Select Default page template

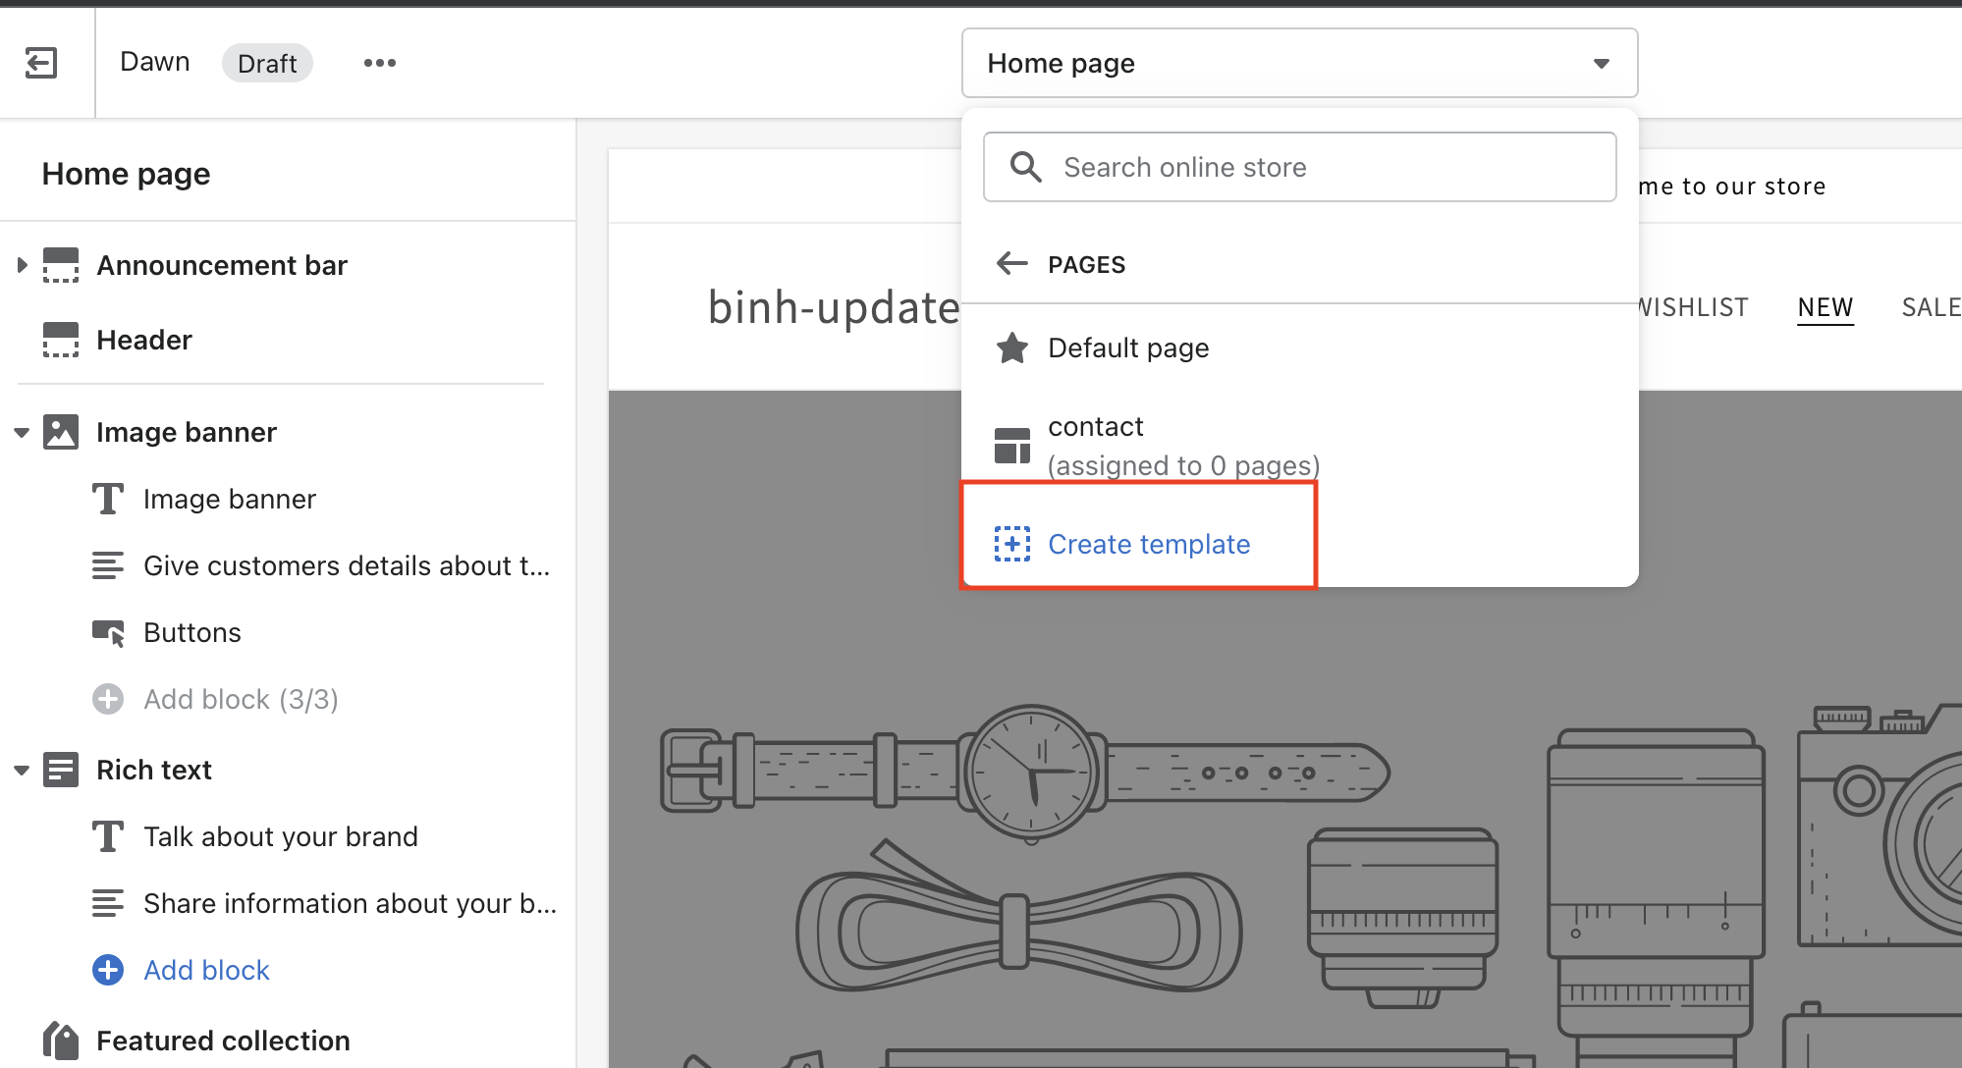tap(1128, 348)
